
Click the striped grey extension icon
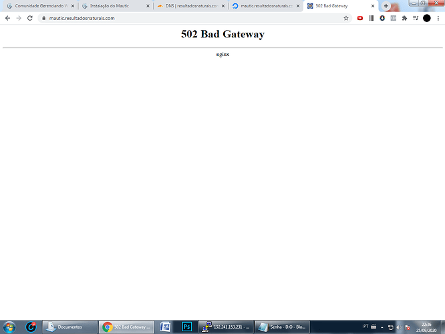click(x=372, y=18)
